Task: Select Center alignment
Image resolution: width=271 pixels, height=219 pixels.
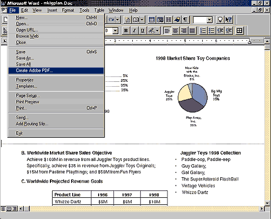Action: (176, 30)
